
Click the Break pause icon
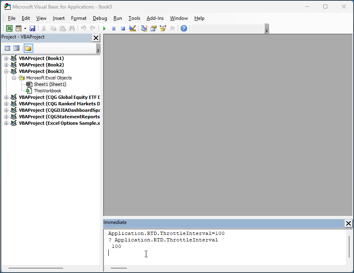pos(114,28)
